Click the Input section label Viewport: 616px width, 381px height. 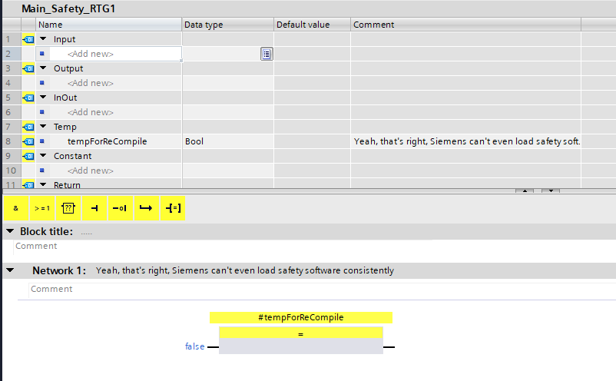pyautogui.click(x=65, y=39)
